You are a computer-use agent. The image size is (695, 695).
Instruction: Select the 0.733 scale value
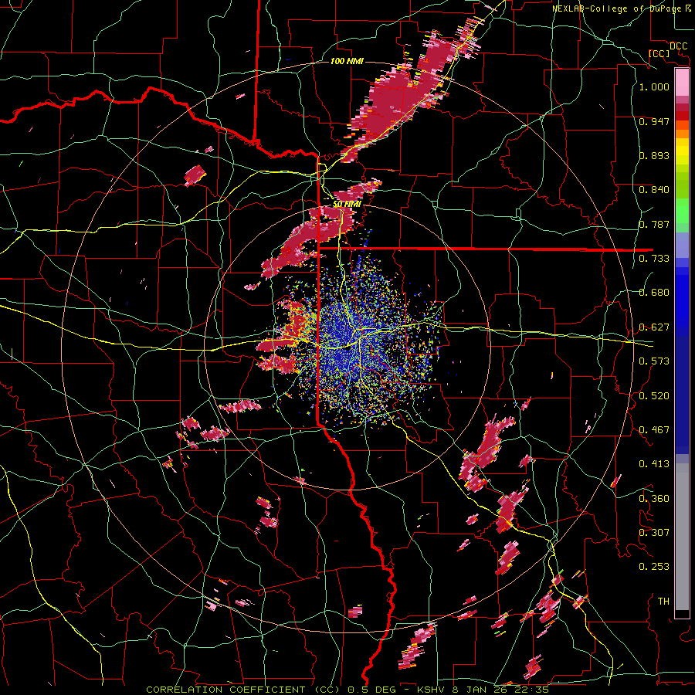click(x=654, y=259)
